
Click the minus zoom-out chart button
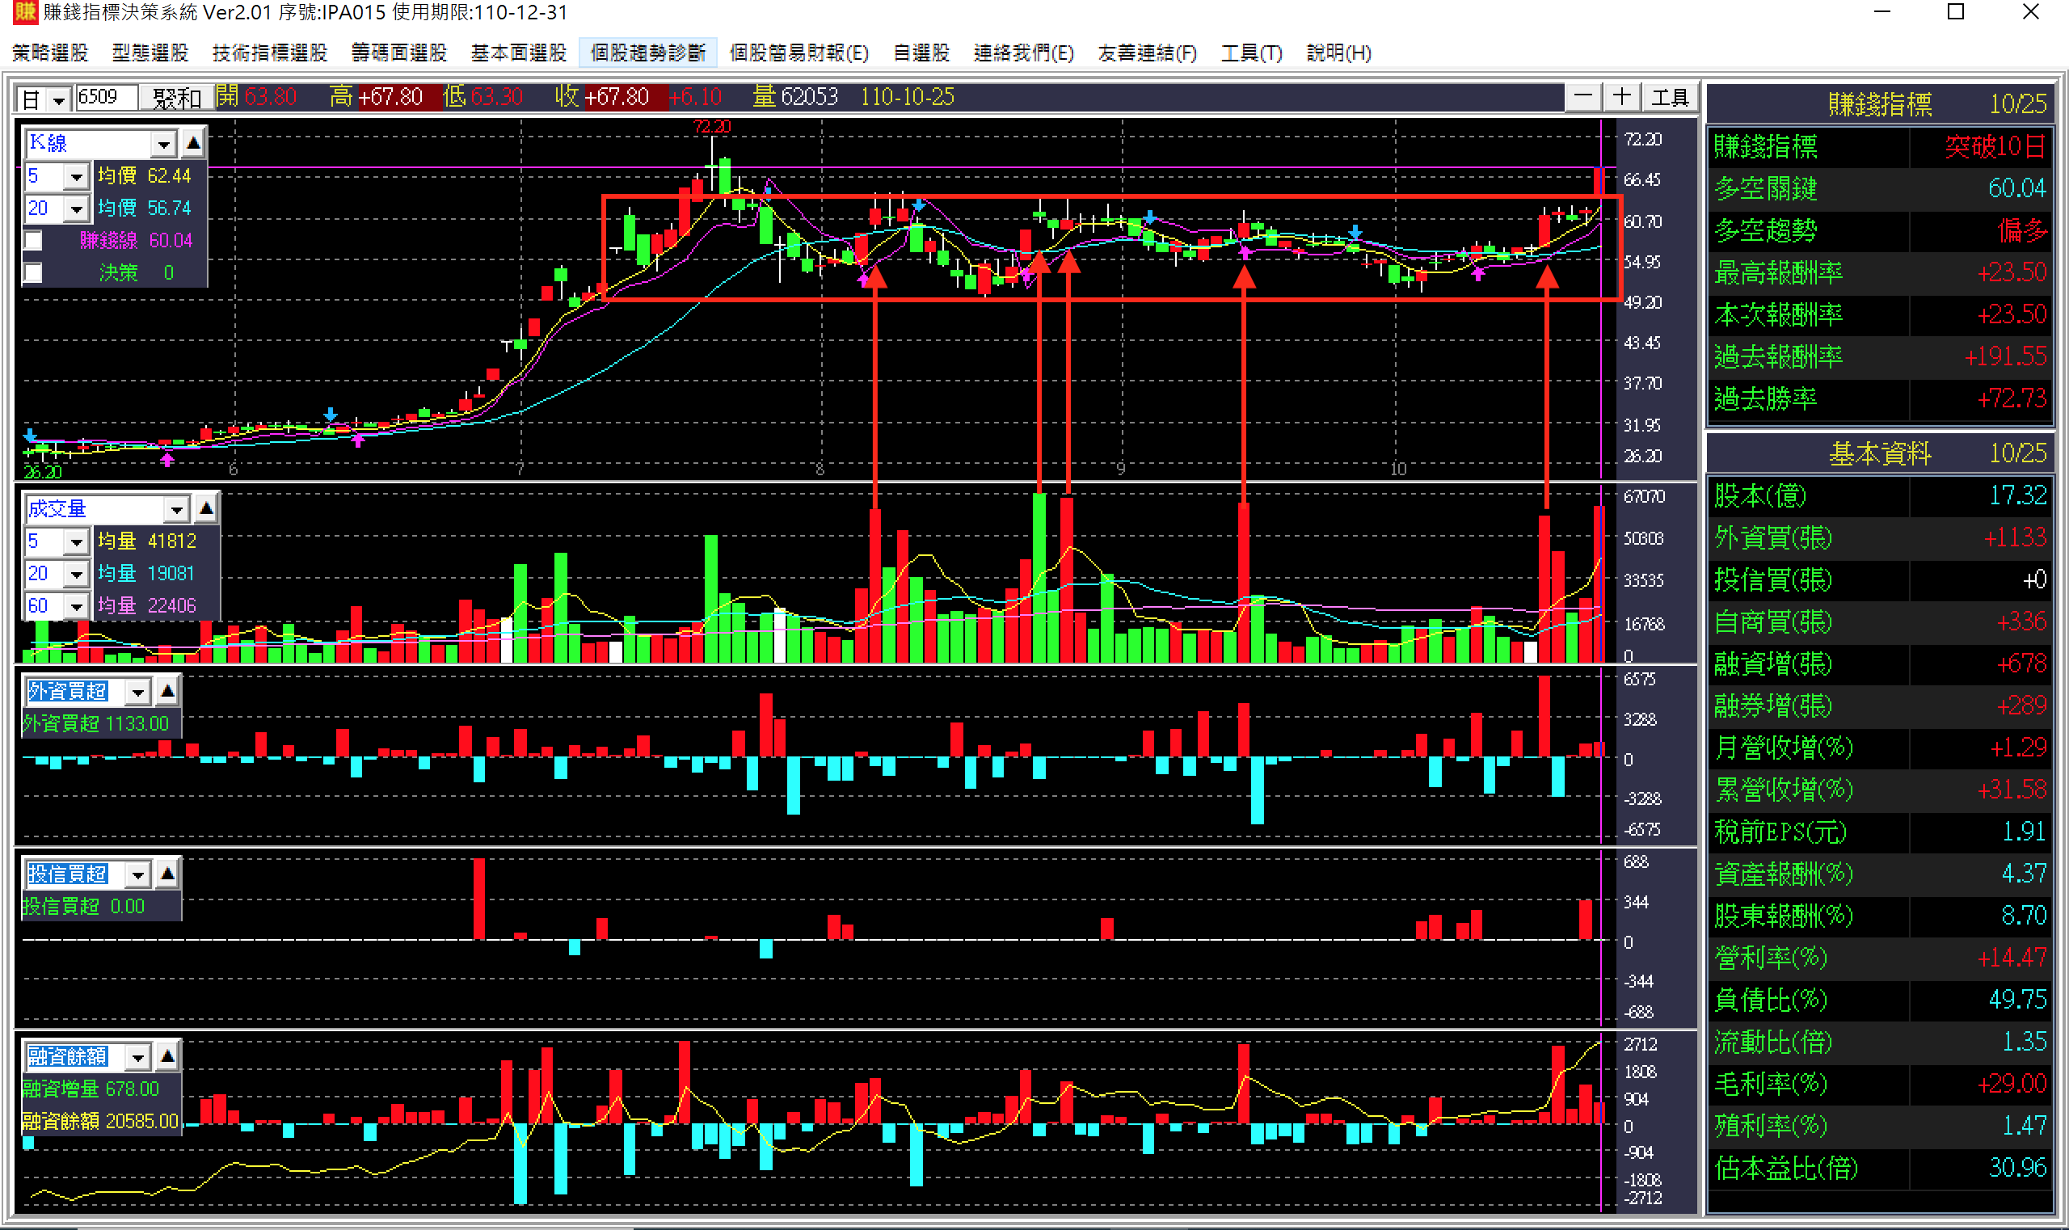(x=1582, y=97)
